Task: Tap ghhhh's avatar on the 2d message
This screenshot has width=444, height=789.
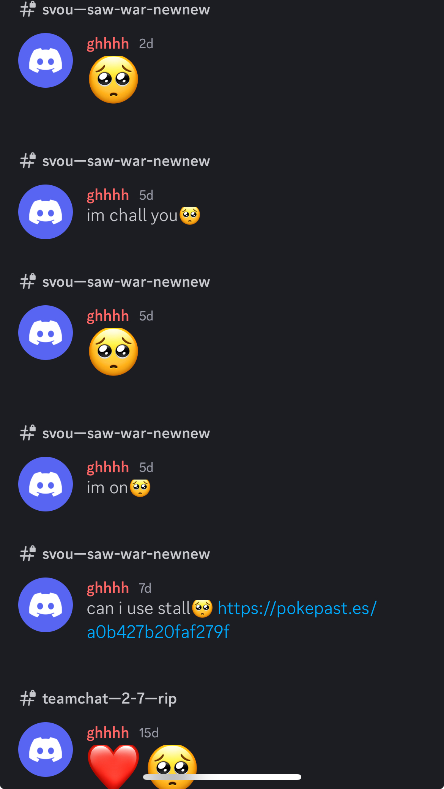Action: [x=46, y=60]
